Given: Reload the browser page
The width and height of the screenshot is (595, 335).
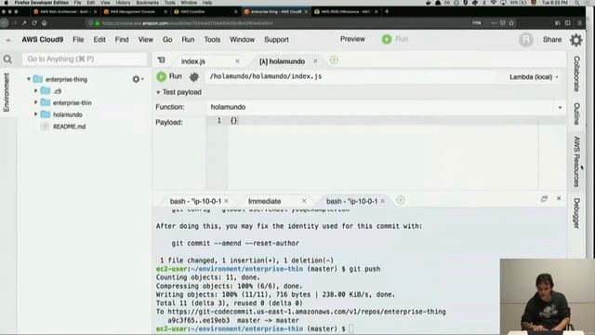Looking at the screenshot, I should pyautogui.click(x=34, y=22).
